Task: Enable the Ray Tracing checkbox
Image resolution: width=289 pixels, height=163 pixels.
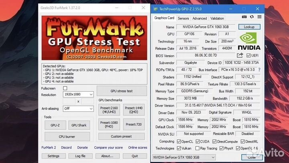Action: pos(197,148)
